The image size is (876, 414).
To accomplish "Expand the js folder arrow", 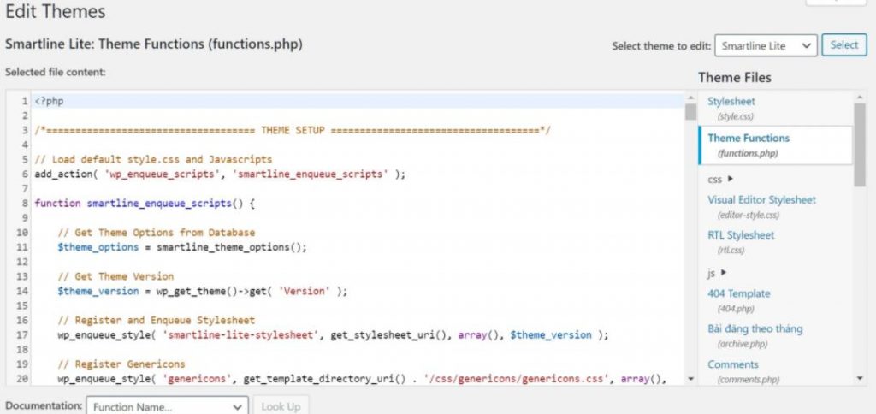I will [725, 273].
